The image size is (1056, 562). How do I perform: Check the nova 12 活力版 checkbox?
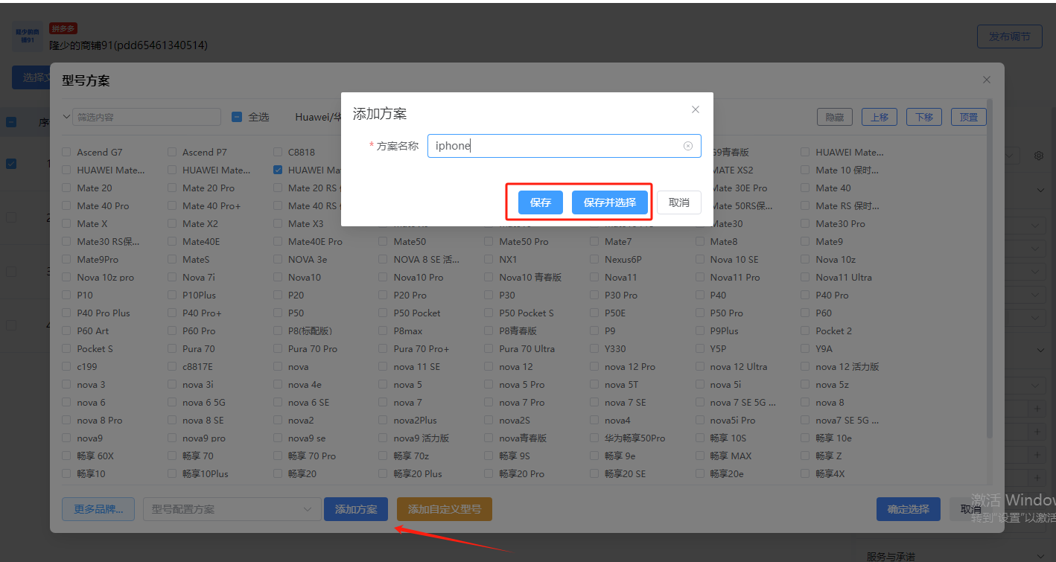click(x=806, y=367)
